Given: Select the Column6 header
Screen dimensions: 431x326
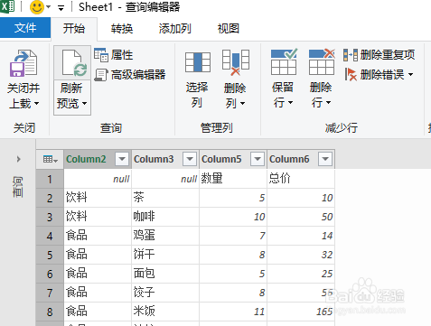Looking at the screenshot, I should [289, 159].
